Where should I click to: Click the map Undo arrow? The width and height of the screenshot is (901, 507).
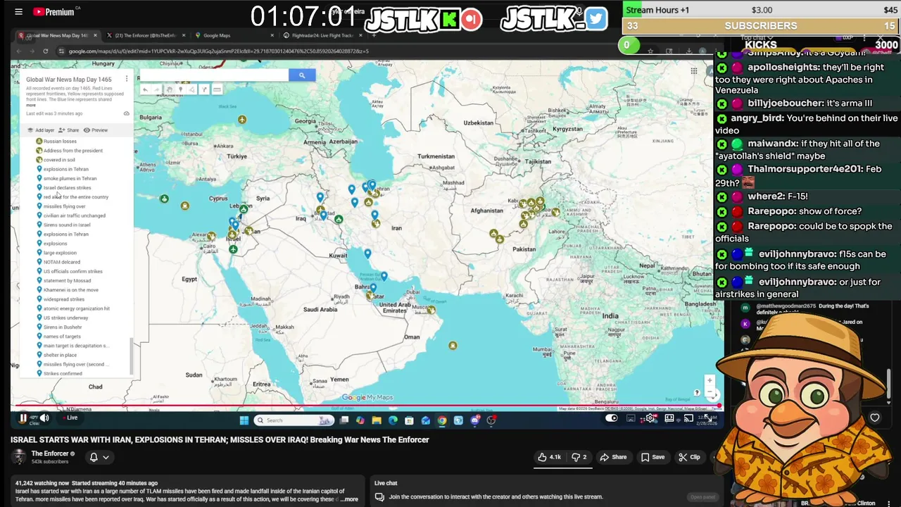coord(145,89)
